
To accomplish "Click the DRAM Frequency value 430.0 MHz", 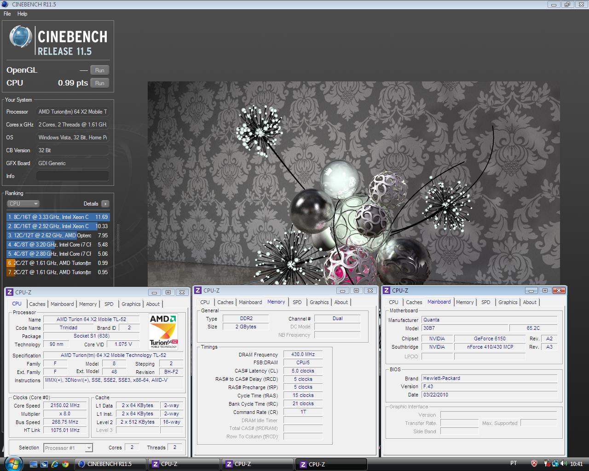I will tap(303, 355).
